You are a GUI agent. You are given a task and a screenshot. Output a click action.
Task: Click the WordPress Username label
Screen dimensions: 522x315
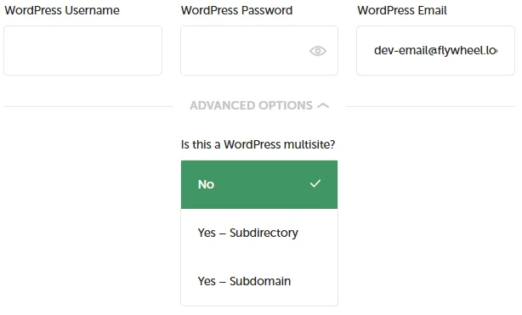pyautogui.click(x=62, y=10)
